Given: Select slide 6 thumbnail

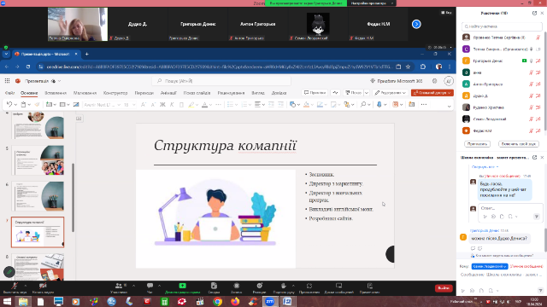Looking at the screenshot, I should (x=38, y=196).
